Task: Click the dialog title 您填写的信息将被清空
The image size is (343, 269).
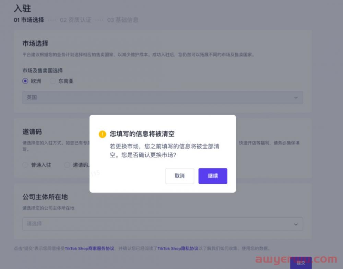Action: pos(142,134)
